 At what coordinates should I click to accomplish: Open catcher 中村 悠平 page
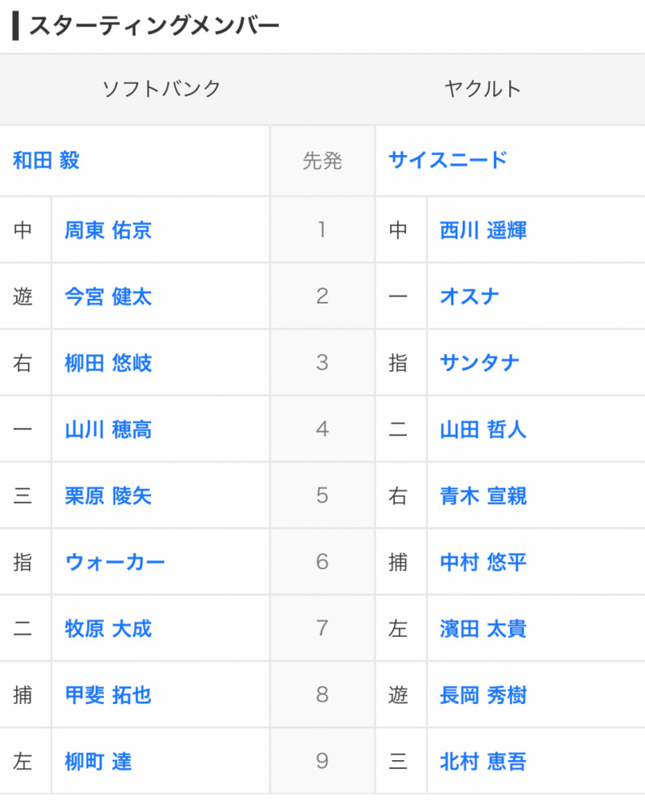tap(483, 563)
